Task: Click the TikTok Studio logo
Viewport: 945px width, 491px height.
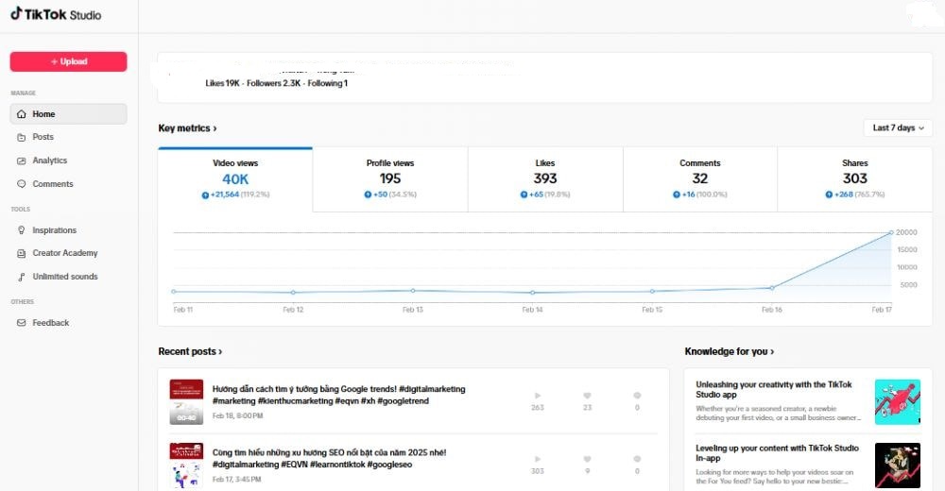Action: click(x=56, y=14)
